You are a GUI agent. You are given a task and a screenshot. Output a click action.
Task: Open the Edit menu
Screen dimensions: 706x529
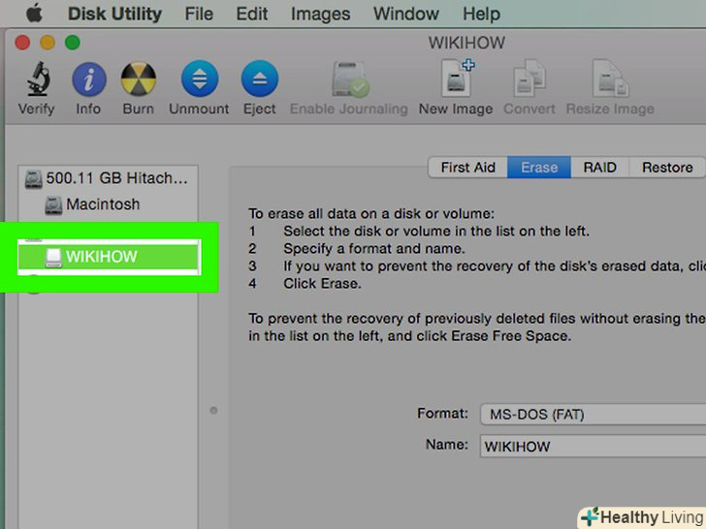click(x=252, y=14)
